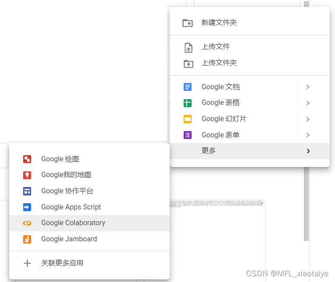
Task: Expand the 更多 submenu chevron
Action: tap(308, 151)
